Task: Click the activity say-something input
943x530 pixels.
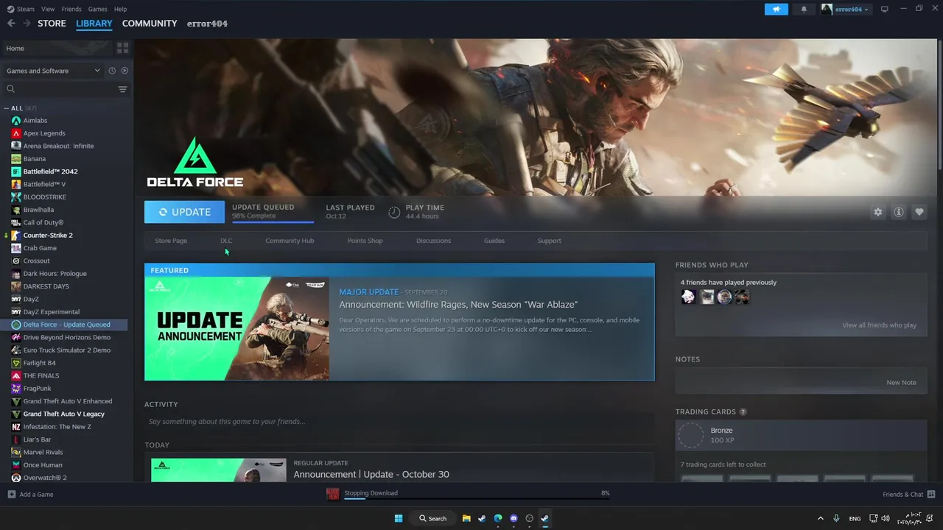Action: pyautogui.click(x=399, y=422)
